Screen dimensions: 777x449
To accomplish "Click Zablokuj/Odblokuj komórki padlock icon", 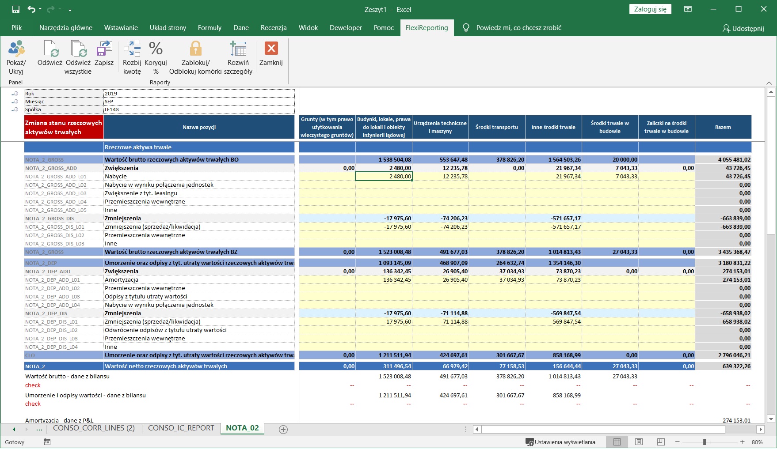I will (195, 49).
